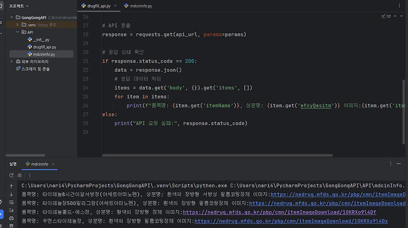
Task: Select mdcininfo.py in project tree
Action: click(41, 54)
